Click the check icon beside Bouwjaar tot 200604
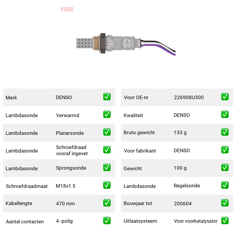This screenshot has width=236, height=236. click(x=225, y=203)
